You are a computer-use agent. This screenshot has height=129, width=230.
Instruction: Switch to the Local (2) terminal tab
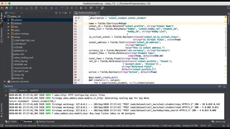34,90
